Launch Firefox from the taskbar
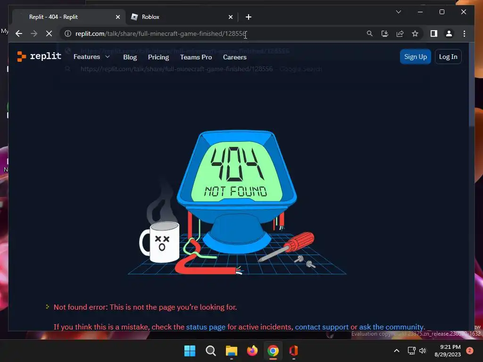The width and height of the screenshot is (483, 362). (252, 351)
